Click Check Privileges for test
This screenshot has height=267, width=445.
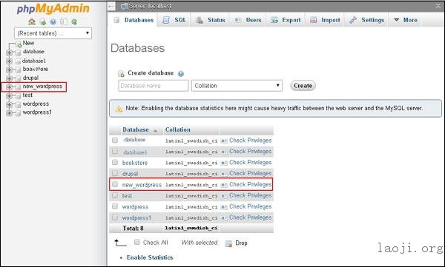coord(251,195)
